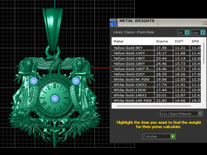This screenshot has height=155, width=207.
Task: Select the White Gold:14K PdW row
Action: point(156,100)
